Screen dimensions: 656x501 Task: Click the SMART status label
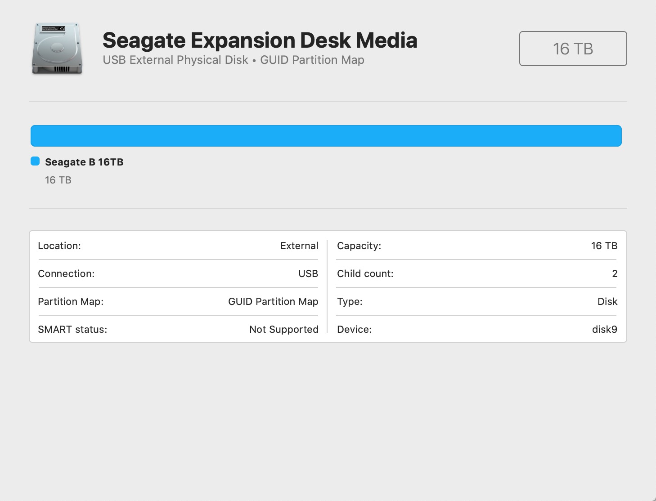72,330
